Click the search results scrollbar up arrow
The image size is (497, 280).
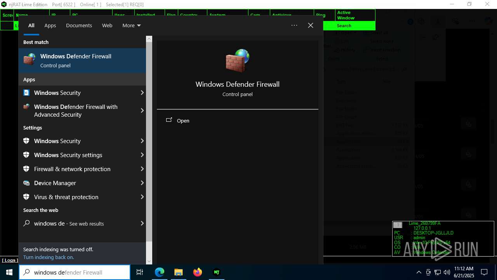tap(149, 39)
